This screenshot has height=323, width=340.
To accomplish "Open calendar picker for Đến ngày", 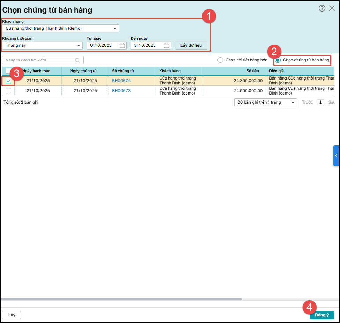I will (167, 45).
